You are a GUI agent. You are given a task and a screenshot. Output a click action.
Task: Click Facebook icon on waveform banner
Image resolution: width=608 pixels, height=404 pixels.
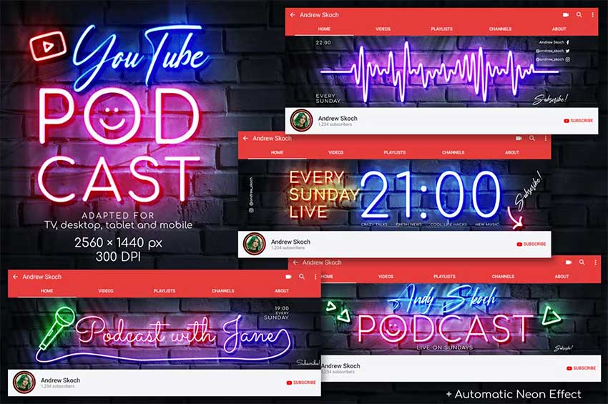[568, 42]
